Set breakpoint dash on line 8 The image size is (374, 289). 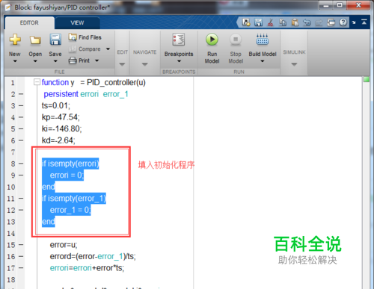(x=21, y=164)
